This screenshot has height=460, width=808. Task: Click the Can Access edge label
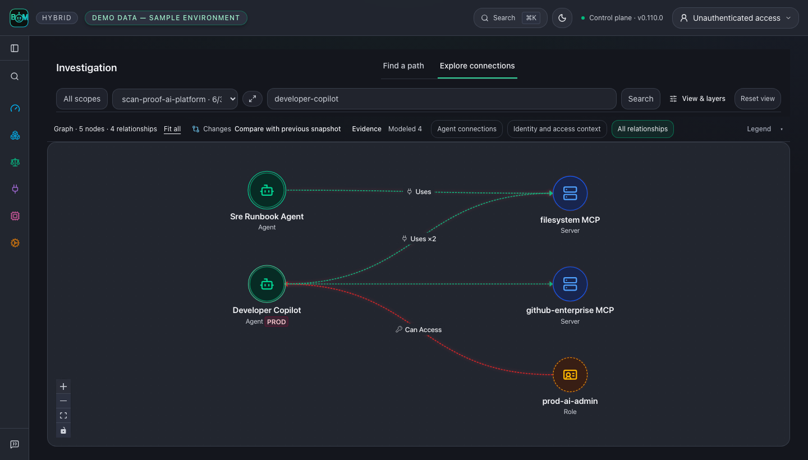tap(419, 330)
